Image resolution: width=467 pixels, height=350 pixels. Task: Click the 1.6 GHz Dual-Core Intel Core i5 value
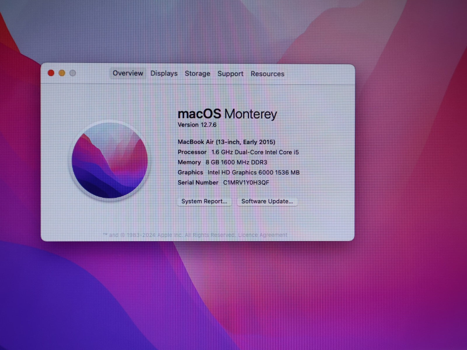pyautogui.click(x=255, y=152)
